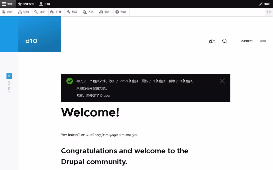The height and width of the screenshot is (170, 273).
Task: Click the 报告 bar-chart icon
Action: [x=101, y=11]
